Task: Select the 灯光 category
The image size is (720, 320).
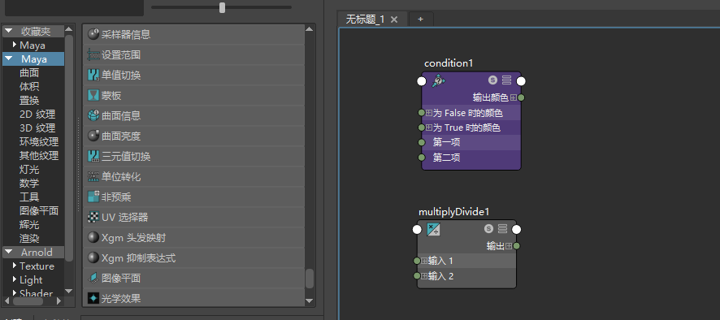Action: coord(29,170)
